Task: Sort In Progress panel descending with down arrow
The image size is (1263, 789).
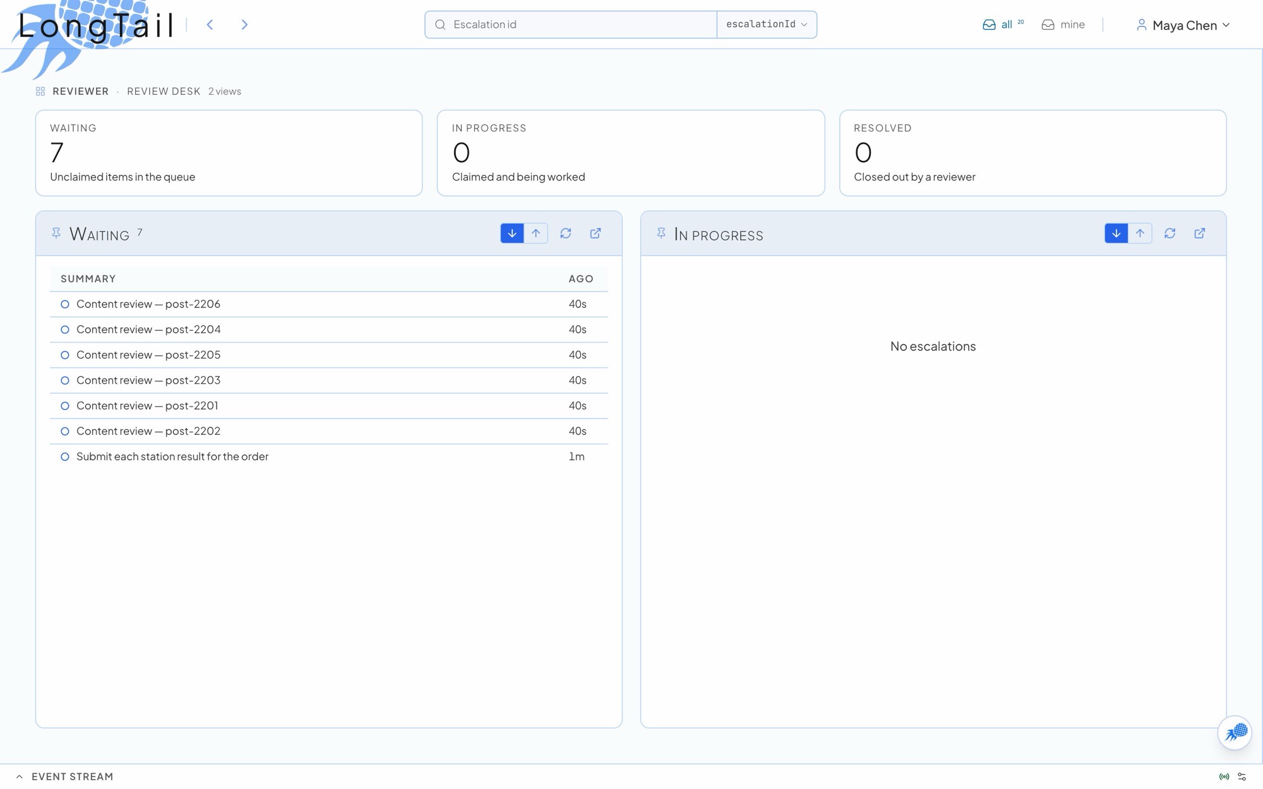Action: pyautogui.click(x=1116, y=234)
